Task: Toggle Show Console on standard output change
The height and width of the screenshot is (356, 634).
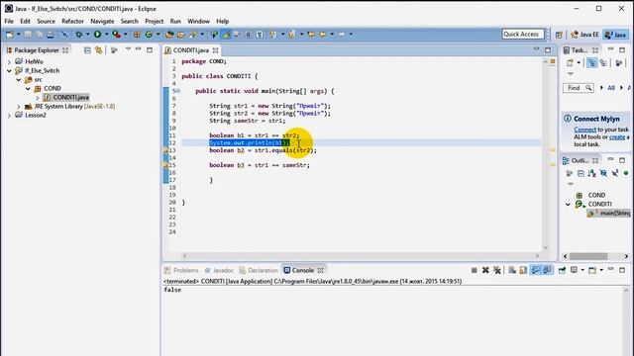Action: click(535, 270)
